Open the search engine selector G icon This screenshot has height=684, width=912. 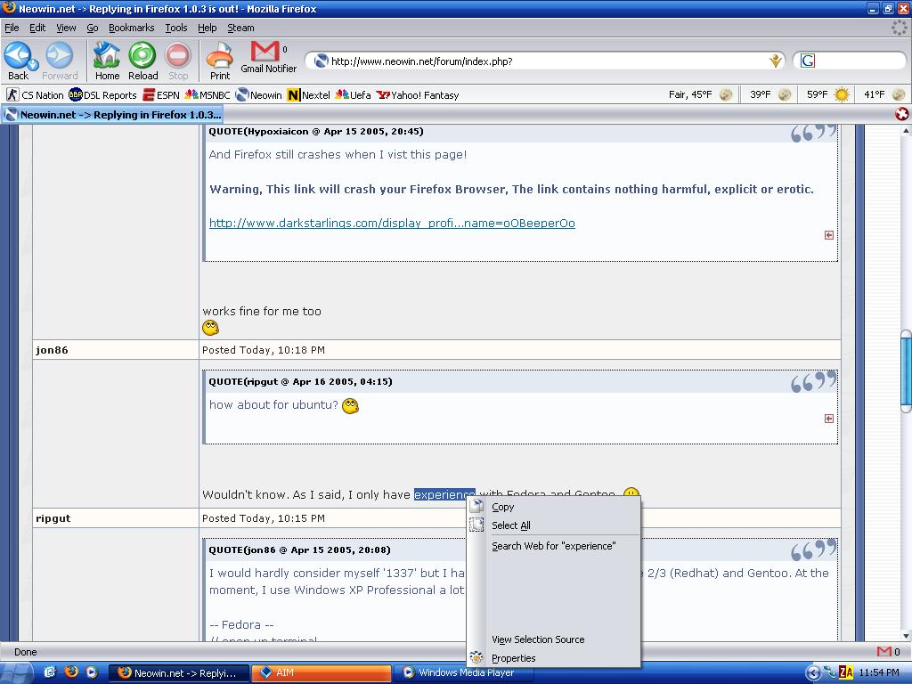(807, 61)
